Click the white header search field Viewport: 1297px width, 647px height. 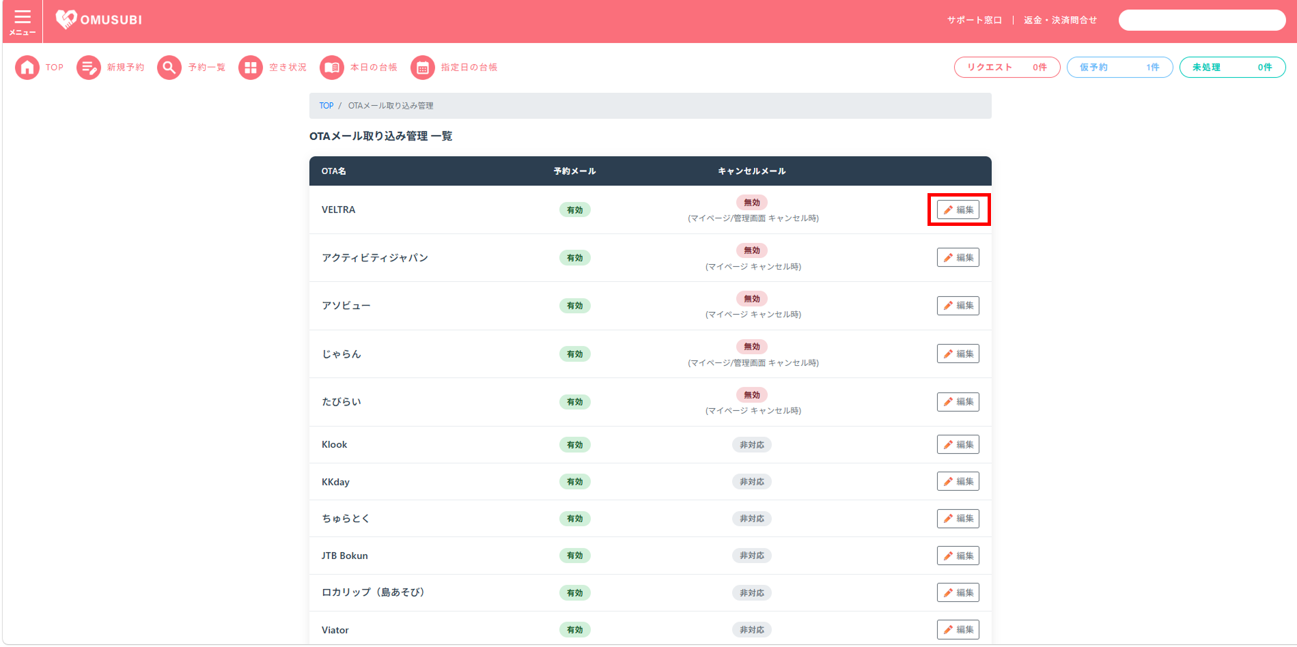pyautogui.click(x=1202, y=20)
